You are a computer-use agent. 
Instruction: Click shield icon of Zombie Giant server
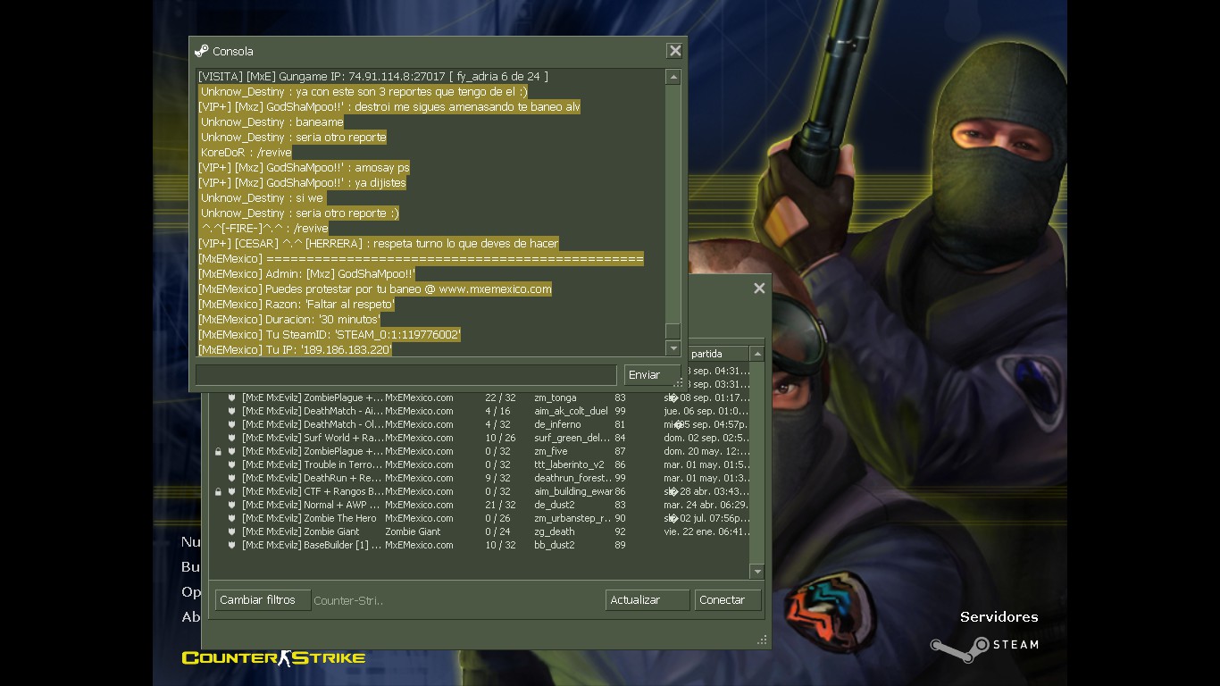pyautogui.click(x=231, y=531)
